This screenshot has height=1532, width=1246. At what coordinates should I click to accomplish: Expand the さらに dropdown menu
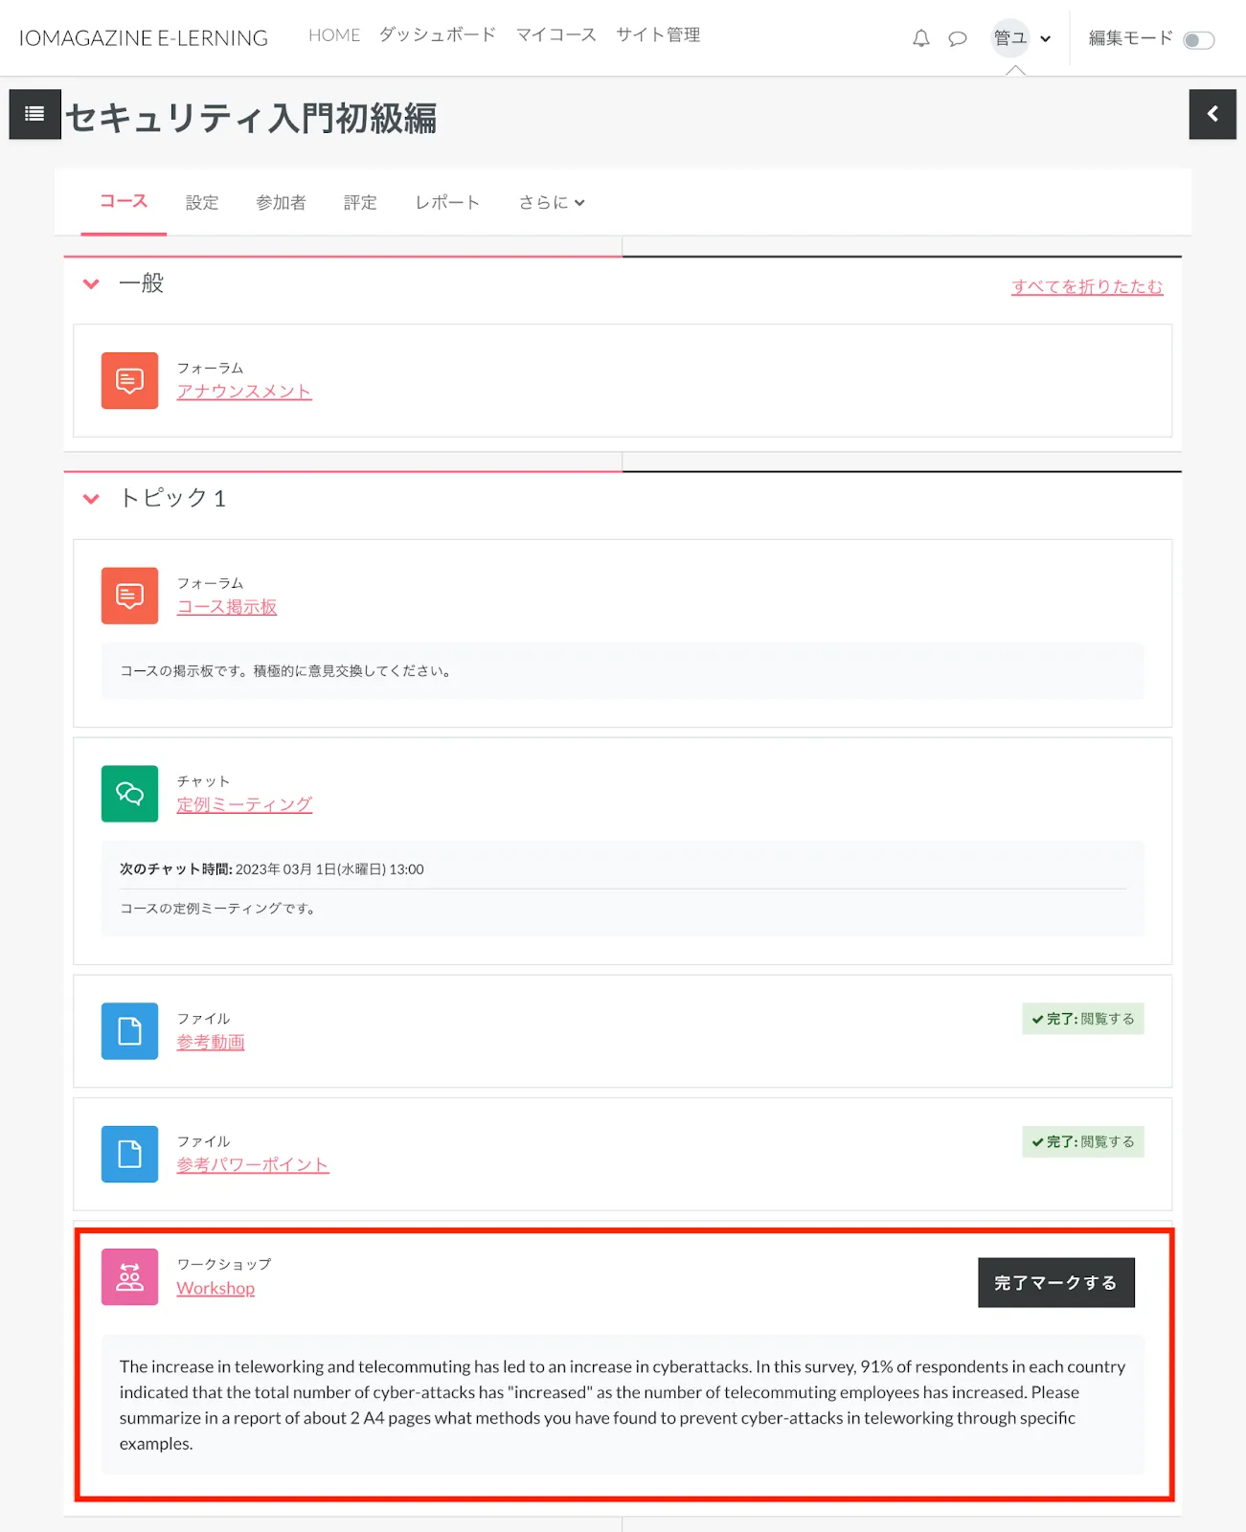pyautogui.click(x=551, y=202)
